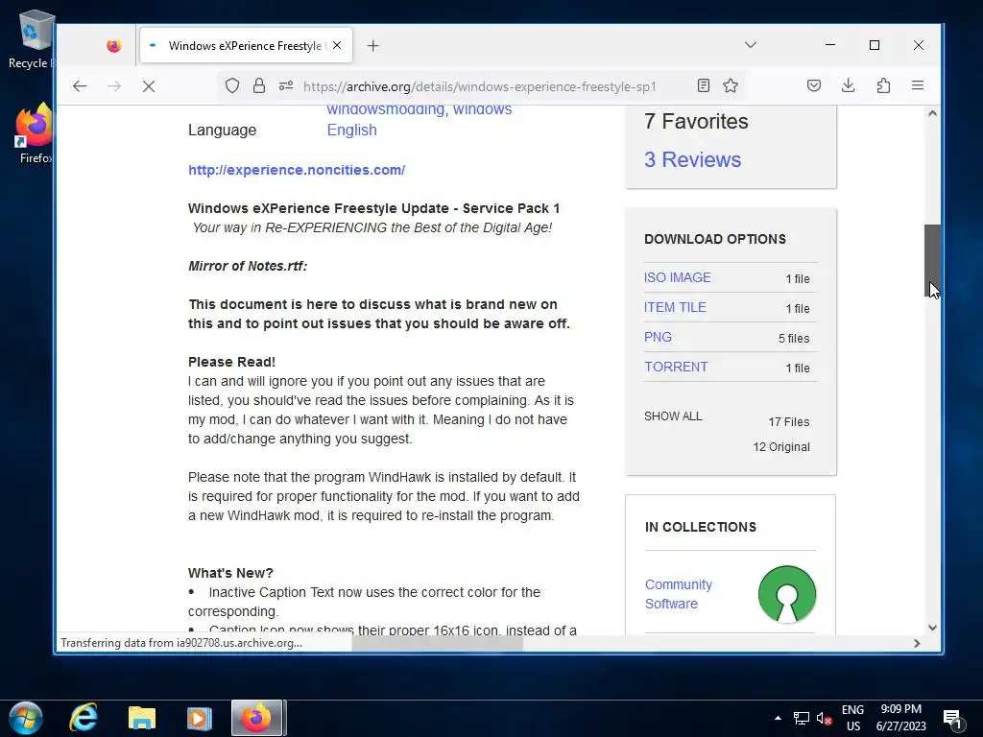Visit experience.noncities.com link
This screenshot has height=737, width=983.
(297, 170)
